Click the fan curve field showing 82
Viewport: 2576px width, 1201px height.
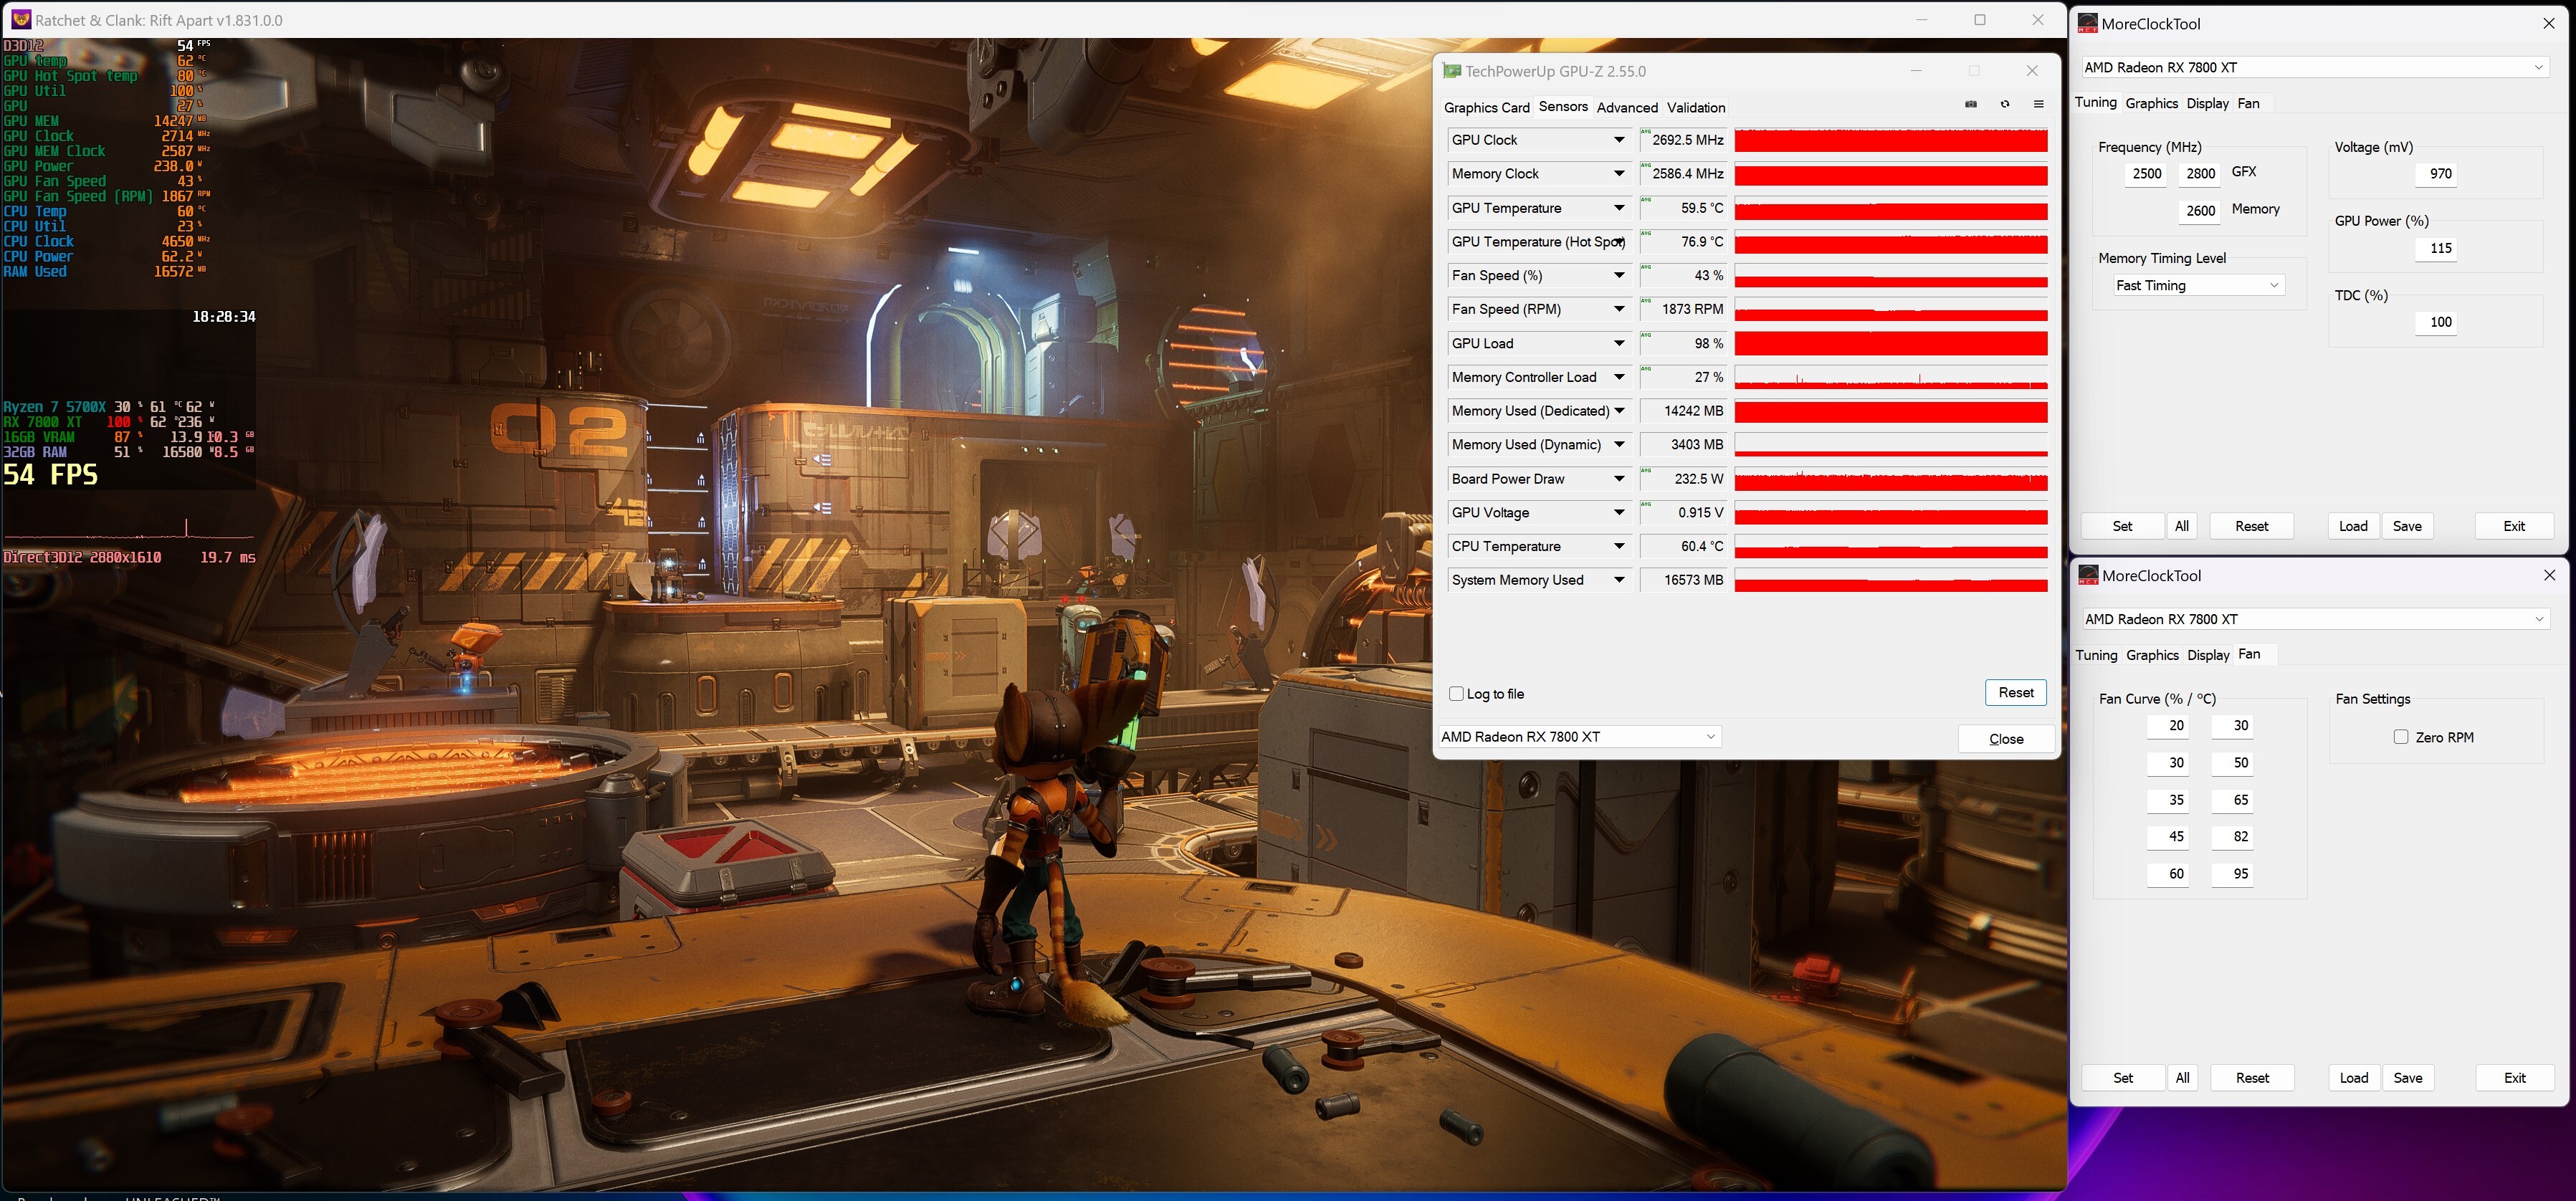(x=2233, y=837)
